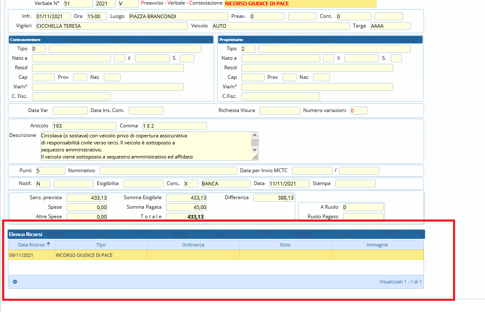Click the Esito column header
485x312 pixels.
pos(285,245)
